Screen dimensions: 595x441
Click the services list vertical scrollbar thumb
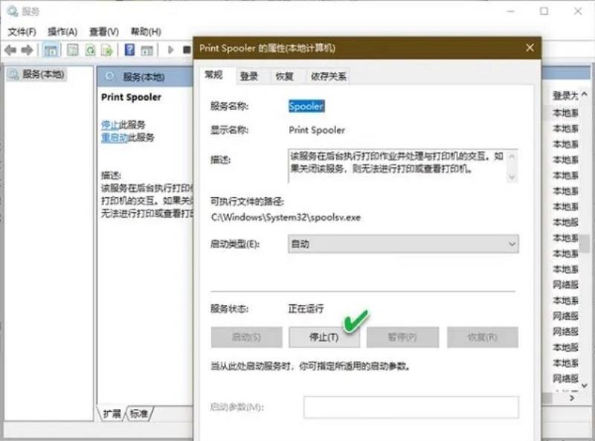click(x=585, y=243)
